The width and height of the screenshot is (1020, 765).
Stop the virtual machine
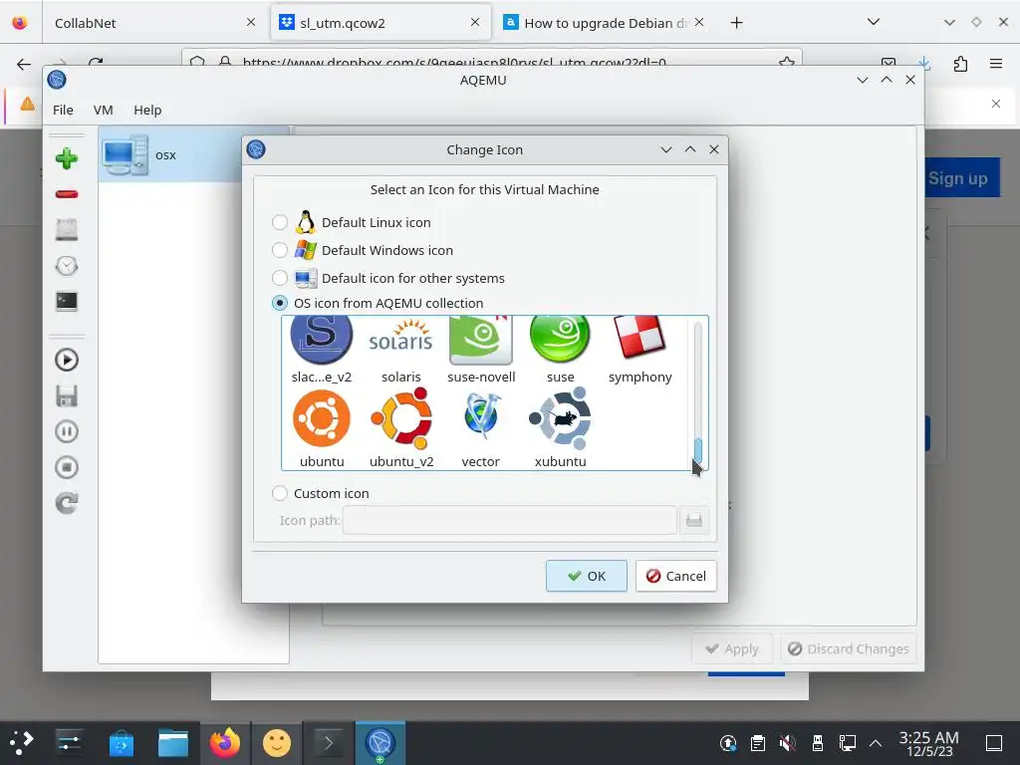(67, 467)
